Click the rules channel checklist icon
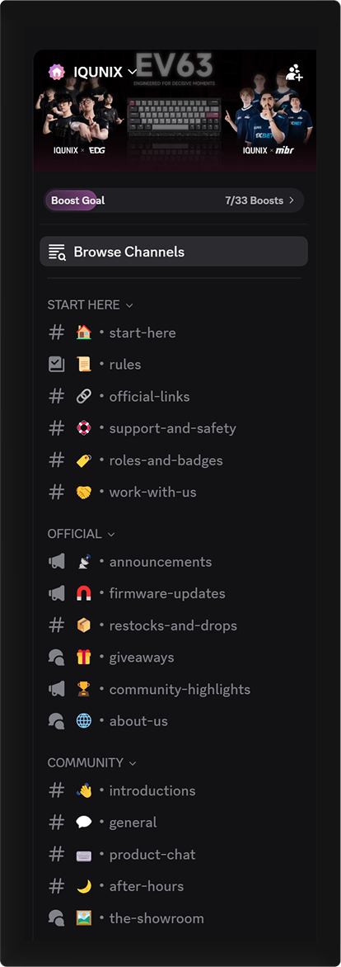Screen dimensions: 341x967 57,365
